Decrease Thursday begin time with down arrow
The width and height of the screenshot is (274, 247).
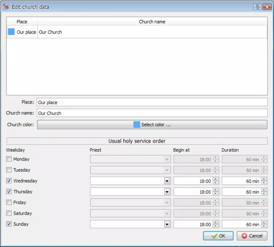[x=216, y=194]
